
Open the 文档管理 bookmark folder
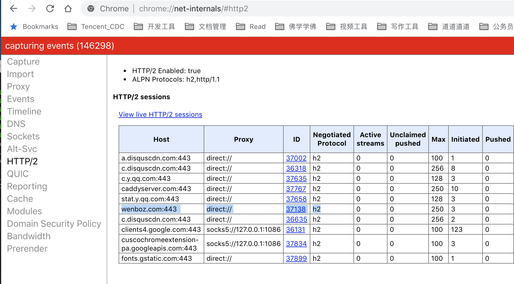click(x=206, y=27)
